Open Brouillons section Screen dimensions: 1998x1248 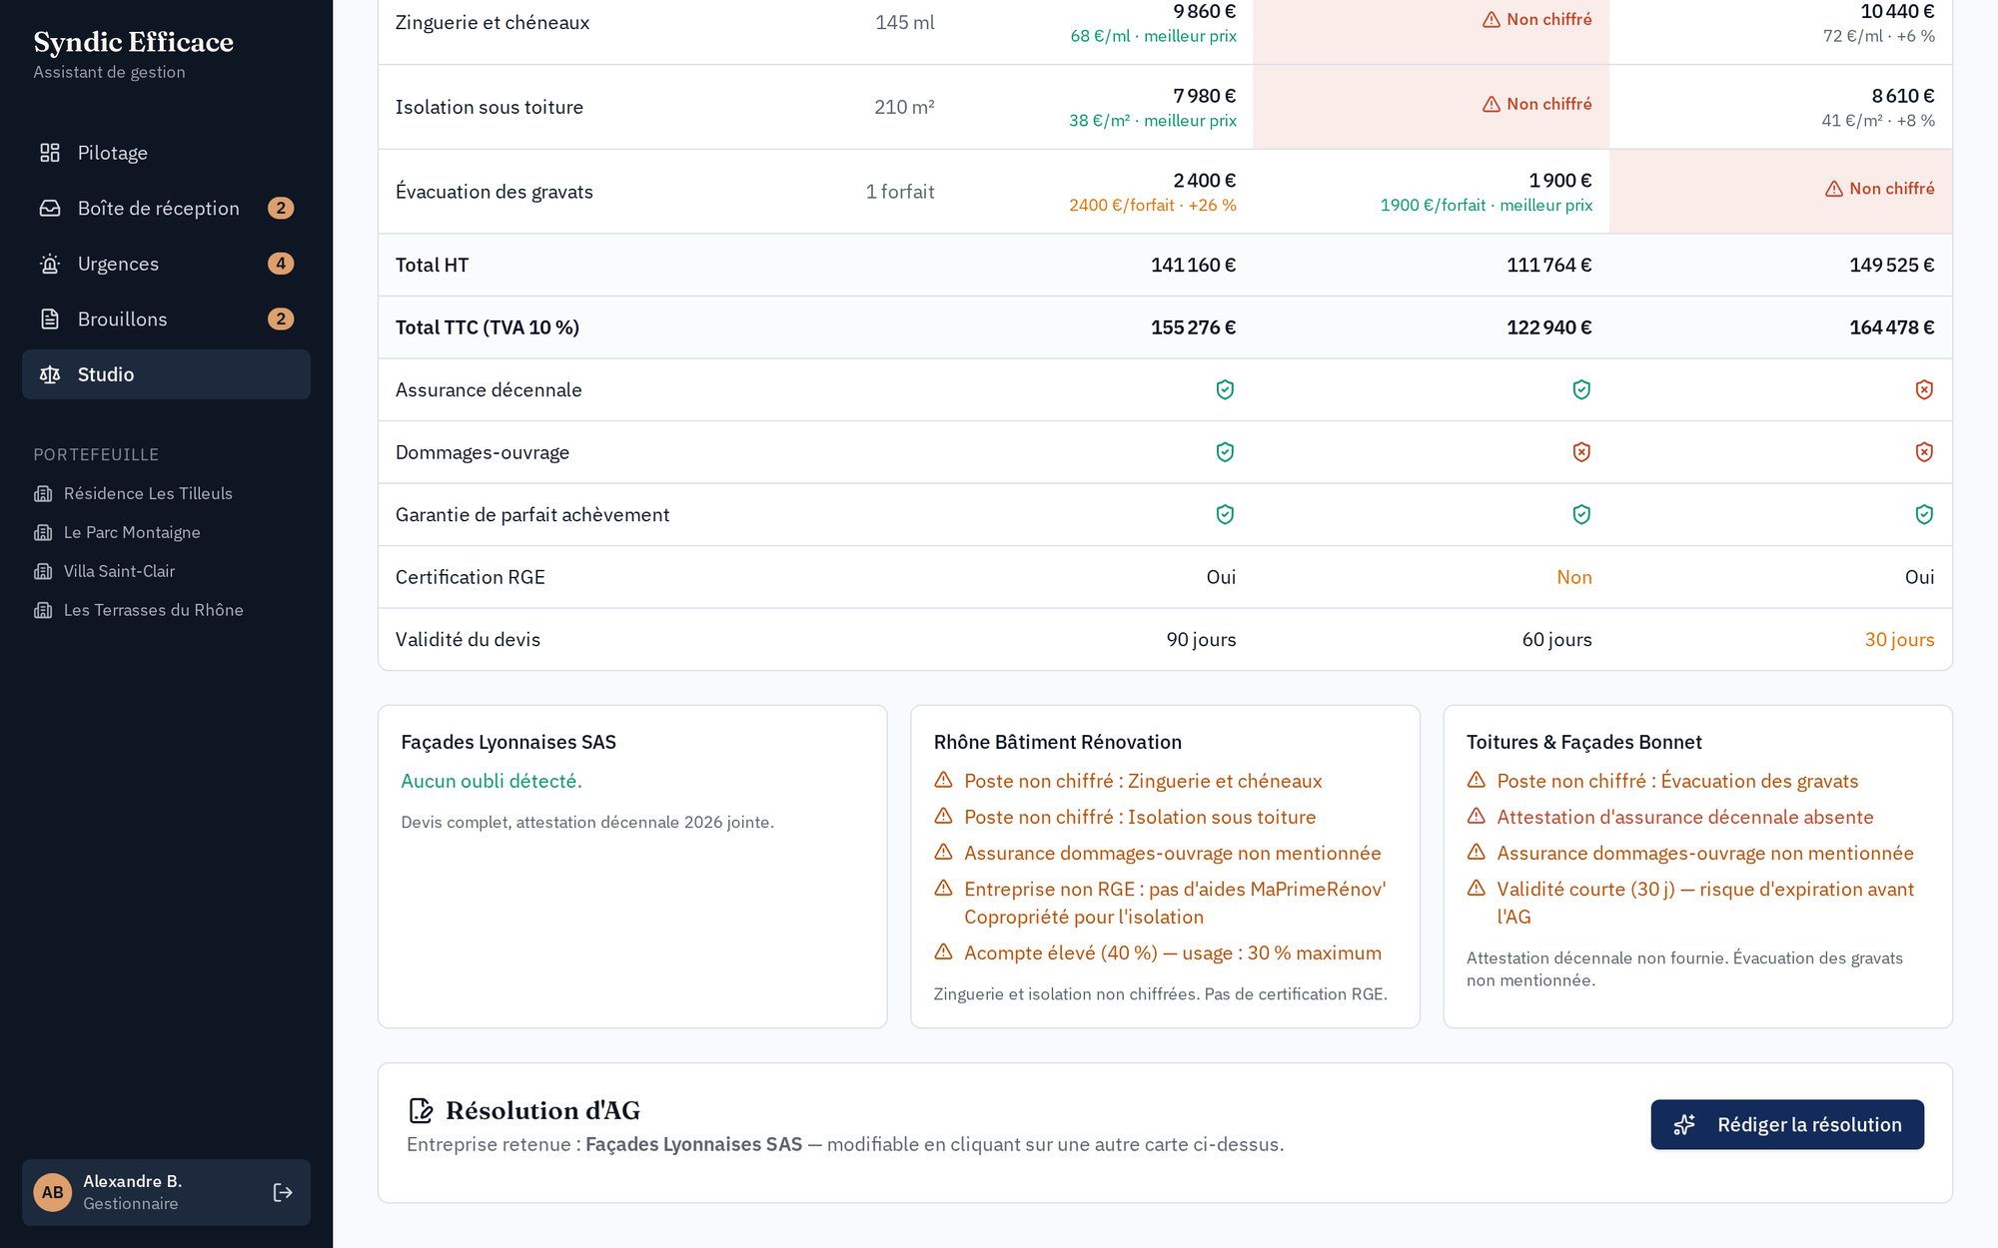tap(166, 318)
